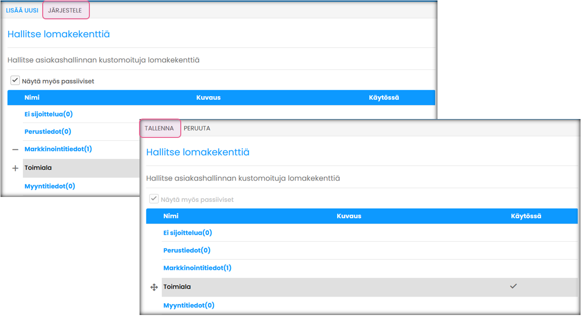Select 'Perustiedot(0)' in the sorting-mode panel
Viewport: 581px width, 316px height.
pyautogui.click(x=187, y=250)
